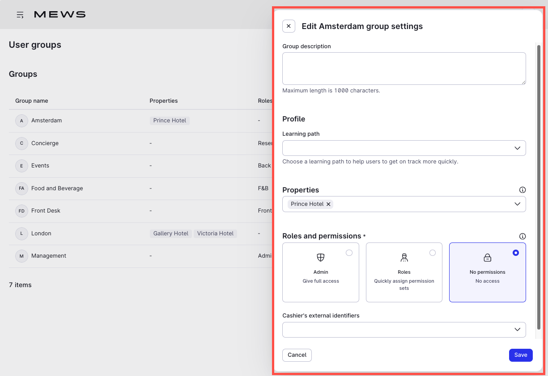This screenshot has height=376, width=548.
Task: Click the Save button
Action: (521, 355)
